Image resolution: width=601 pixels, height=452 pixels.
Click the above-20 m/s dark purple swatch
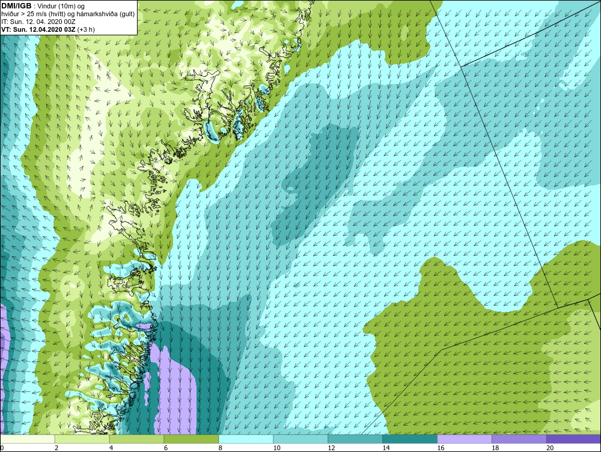tap(573, 439)
